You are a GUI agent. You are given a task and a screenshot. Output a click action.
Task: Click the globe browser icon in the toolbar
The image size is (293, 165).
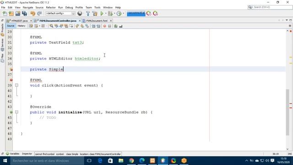pyautogui.click(x=80, y=13)
